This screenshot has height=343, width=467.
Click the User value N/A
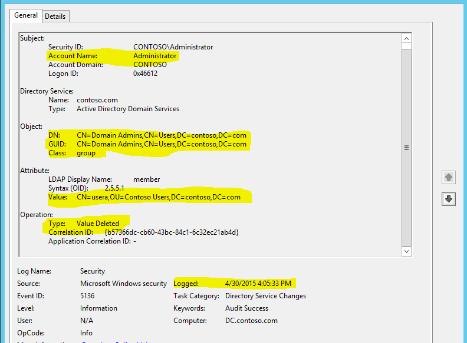pyautogui.click(x=87, y=321)
